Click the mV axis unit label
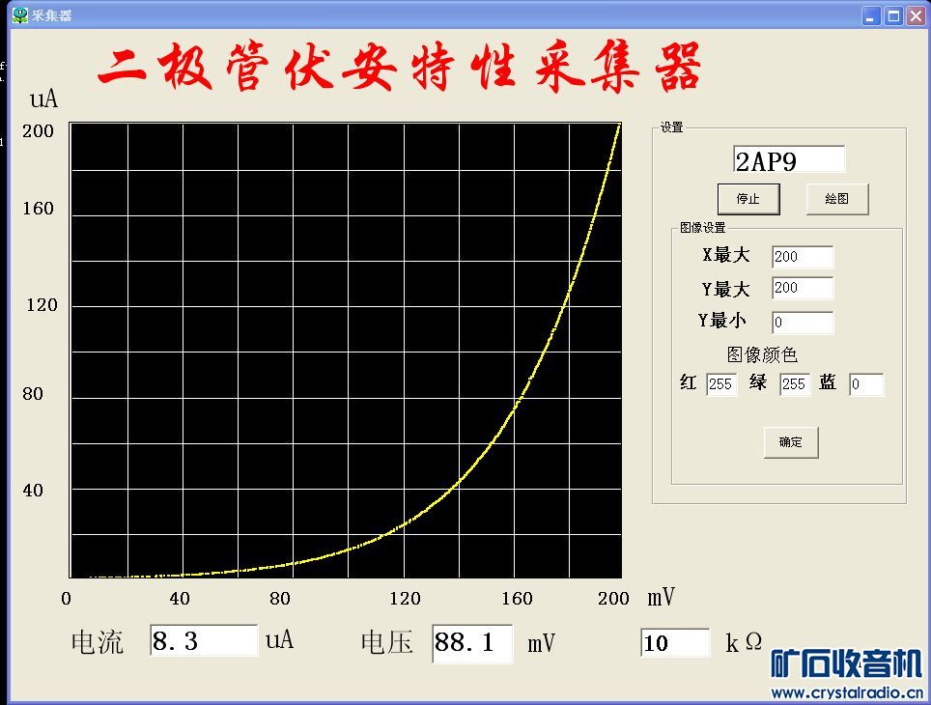 (661, 597)
